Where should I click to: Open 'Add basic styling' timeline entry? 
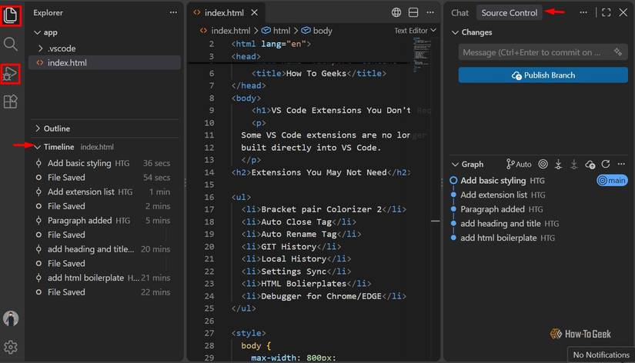click(x=105, y=163)
